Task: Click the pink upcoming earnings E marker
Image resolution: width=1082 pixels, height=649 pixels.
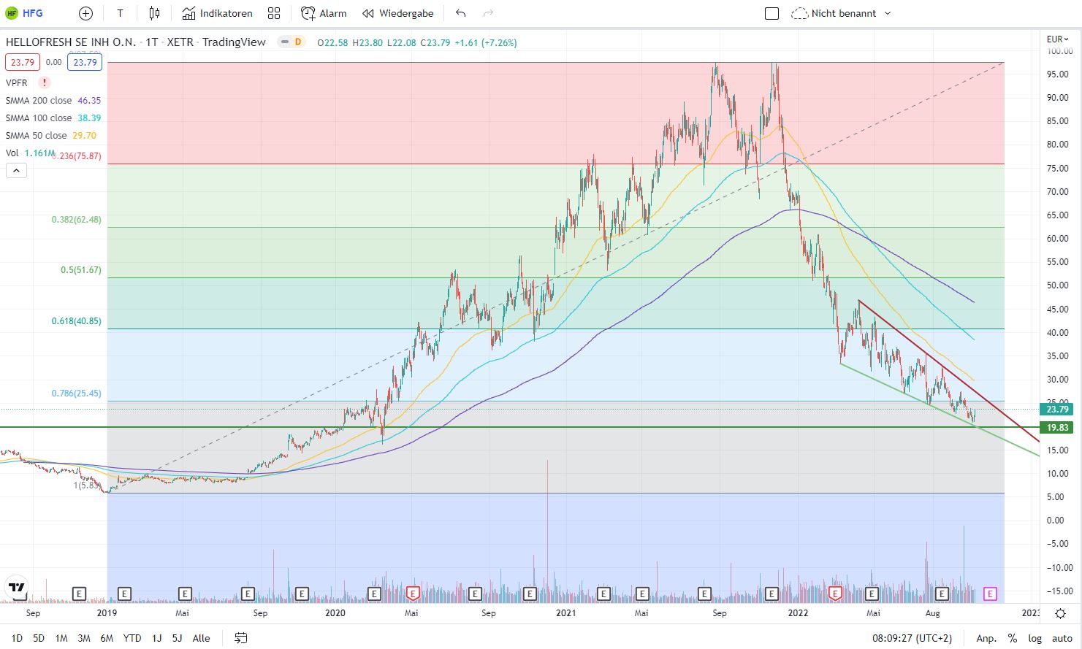Action: [x=990, y=594]
